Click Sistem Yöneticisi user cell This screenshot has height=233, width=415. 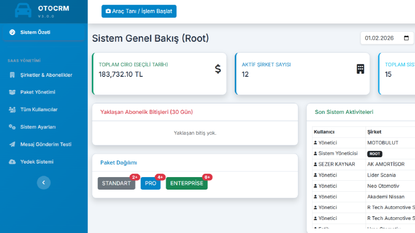338,154
